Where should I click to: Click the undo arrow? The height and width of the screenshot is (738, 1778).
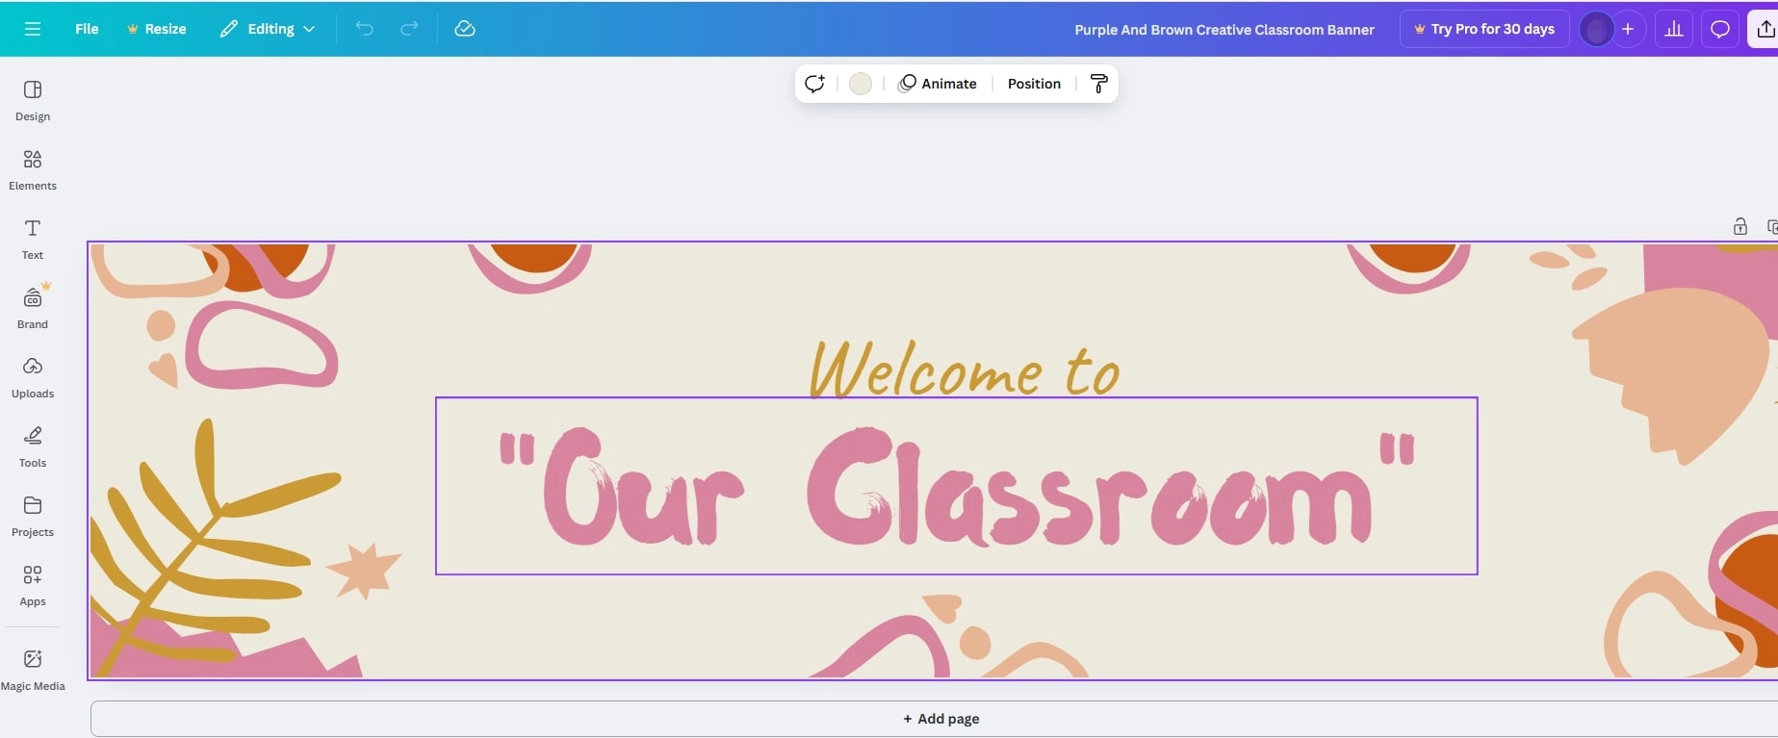pyautogui.click(x=364, y=29)
